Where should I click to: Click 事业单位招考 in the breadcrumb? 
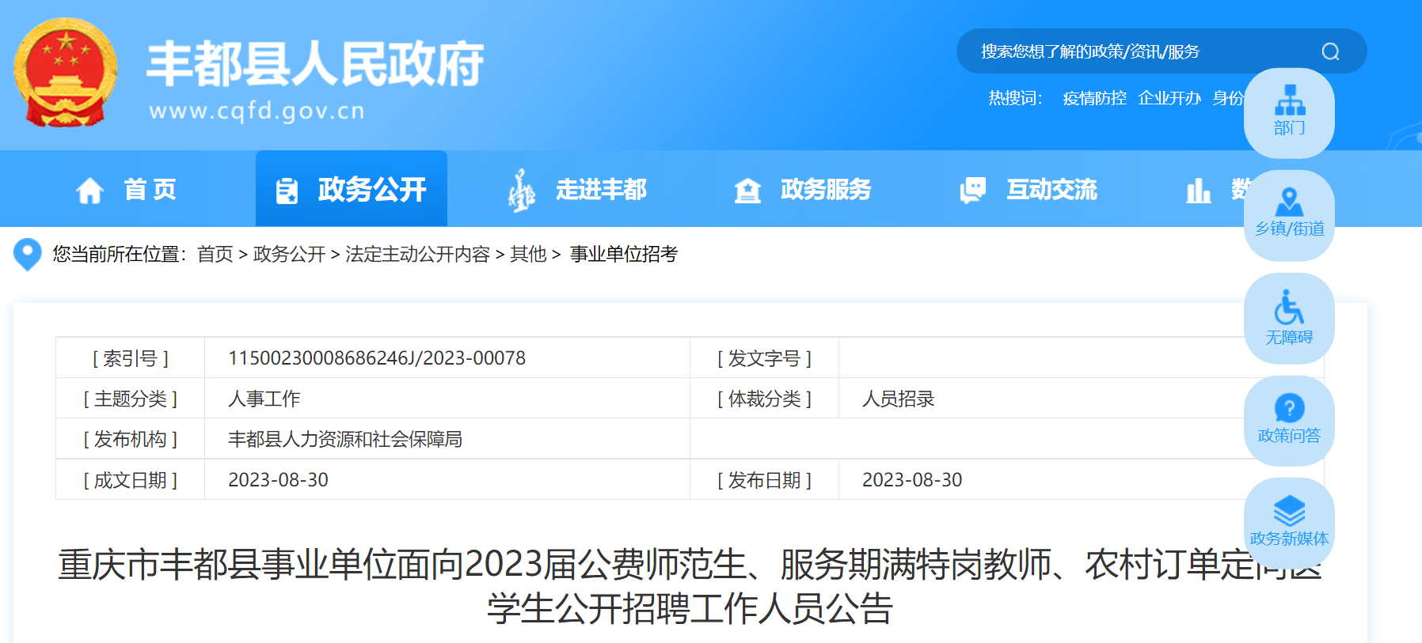click(624, 254)
